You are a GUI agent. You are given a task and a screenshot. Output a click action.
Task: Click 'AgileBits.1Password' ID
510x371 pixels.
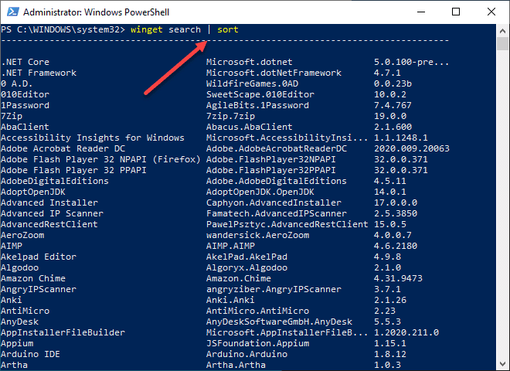pos(257,105)
